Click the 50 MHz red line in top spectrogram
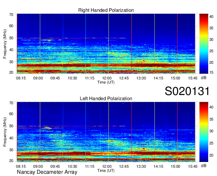 point(71,38)
